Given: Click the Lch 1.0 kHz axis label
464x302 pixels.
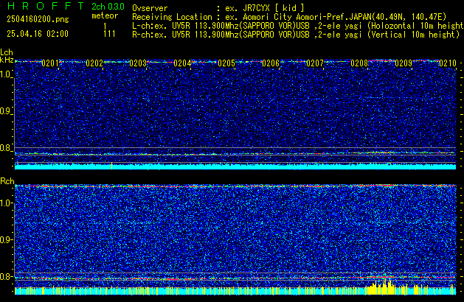Looking at the screenshot, I should pyautogui.click(x=6, y=74).
